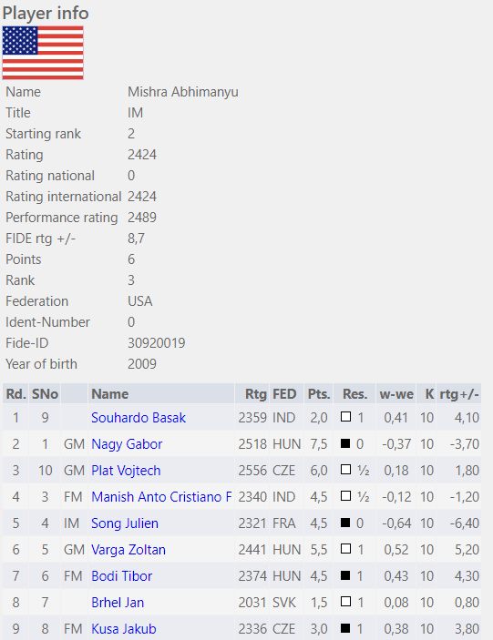Open Song Julien player link
493x640 pixels.
[x=125, y=523]
